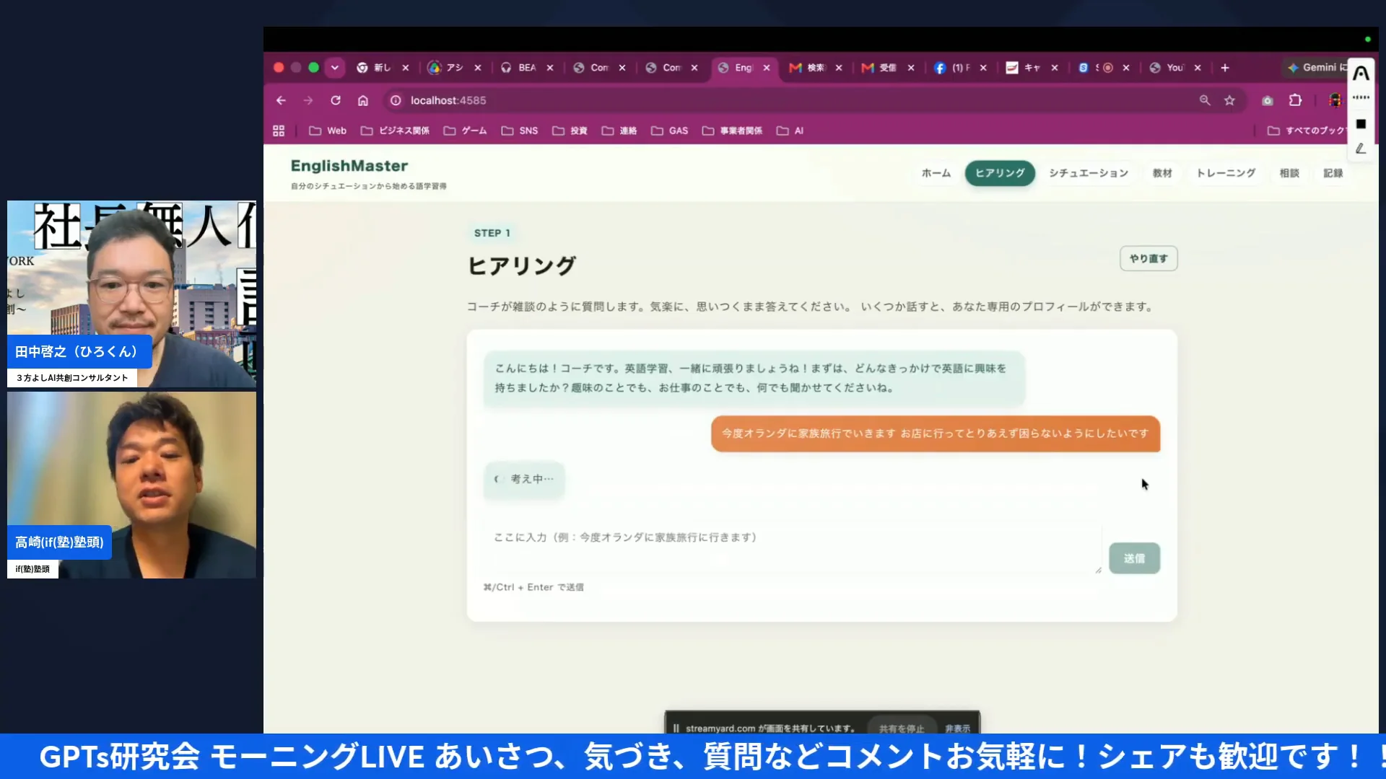Click the site info icon beside localhost:4585

tap(396, 100)
